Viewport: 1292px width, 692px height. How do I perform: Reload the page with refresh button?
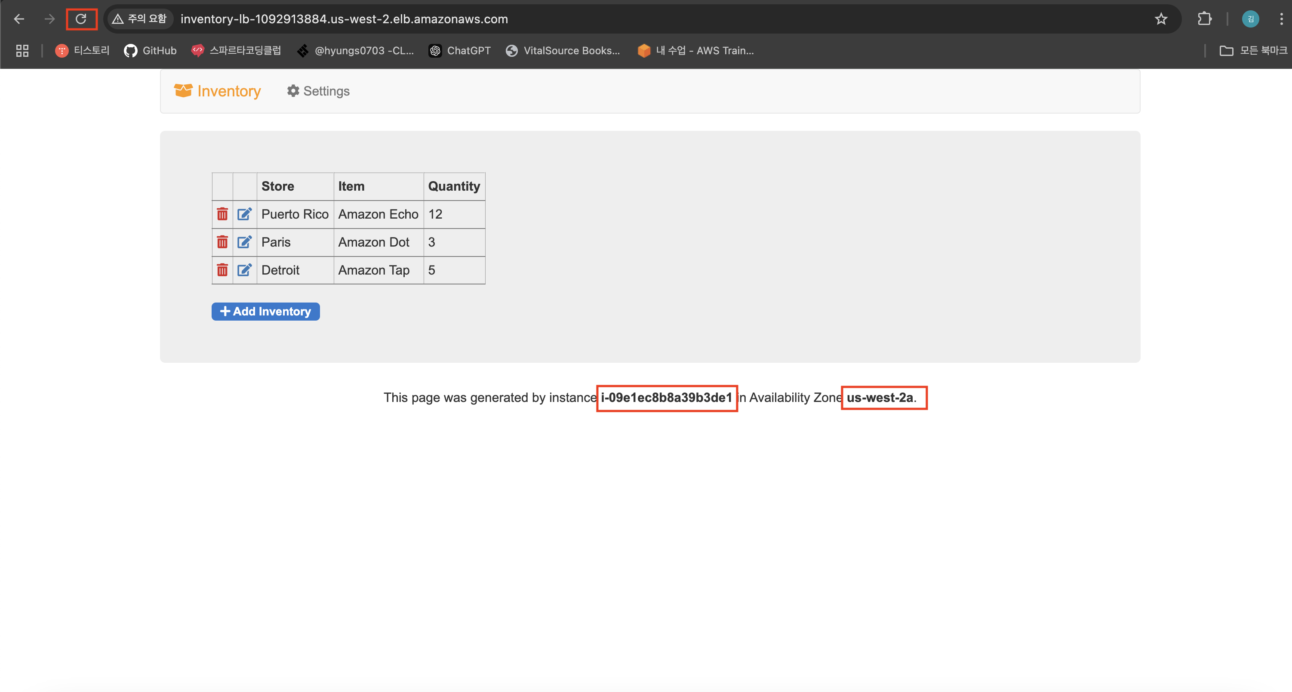81,19
